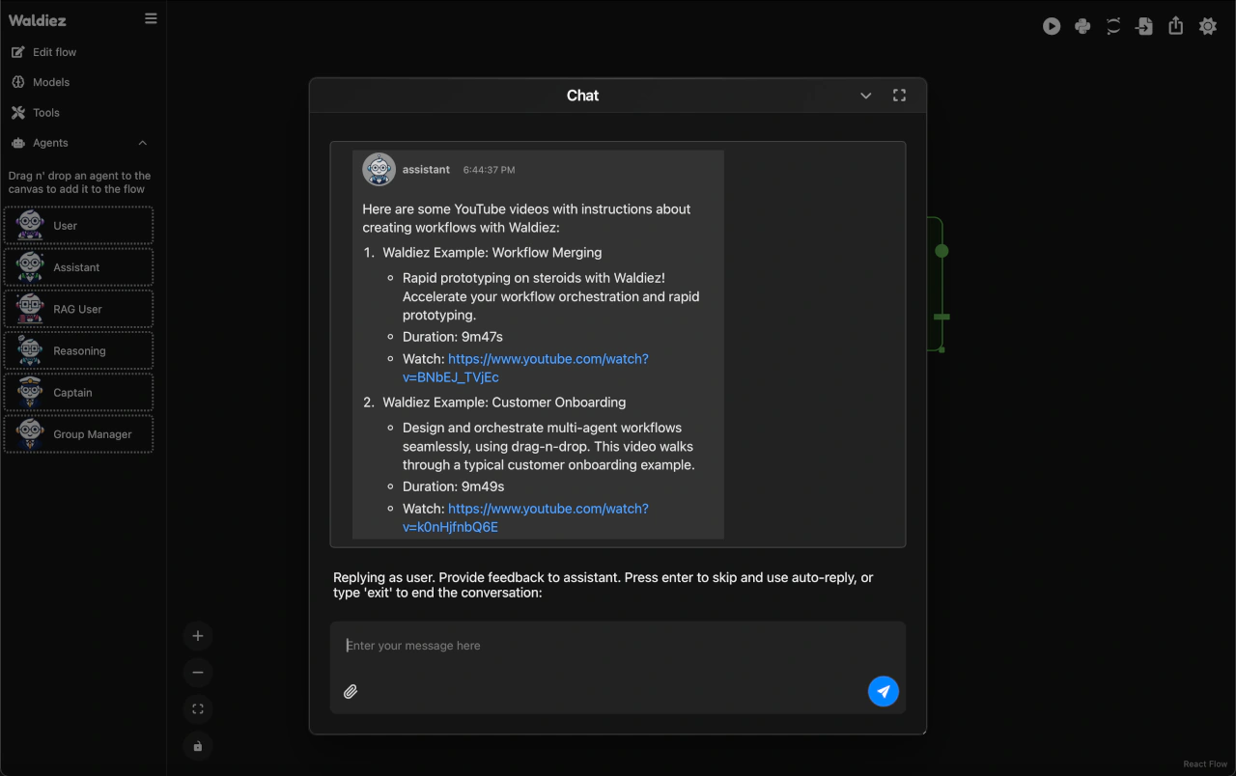Attach a file using the paperclip icon
Viewport: 1236px width, 776px height.
[351, 691]
